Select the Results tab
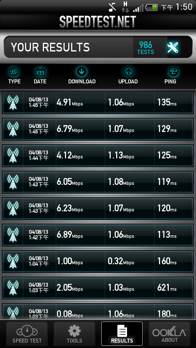This screenshot has width=196, height=348. (x=122, y=333)
